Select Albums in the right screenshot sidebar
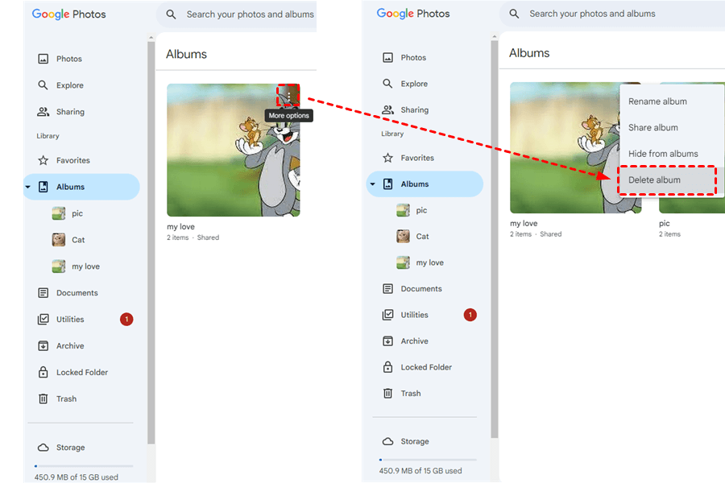This screenshot has width=725, height=483. (425, 184)
